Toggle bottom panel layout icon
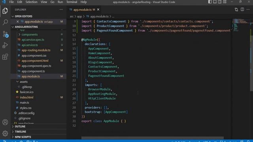The image size is (253, 142). [x=215, y=2]
